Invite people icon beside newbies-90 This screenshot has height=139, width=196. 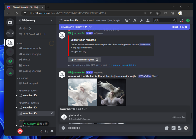pyautogui.click(x=52, y=113)
